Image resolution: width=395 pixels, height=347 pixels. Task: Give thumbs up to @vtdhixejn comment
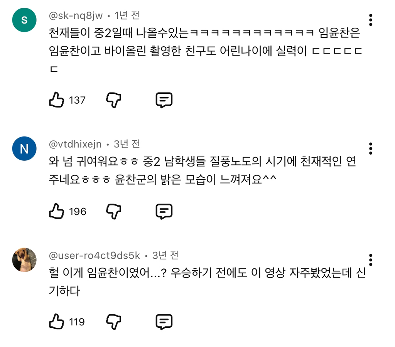point(56,211)
